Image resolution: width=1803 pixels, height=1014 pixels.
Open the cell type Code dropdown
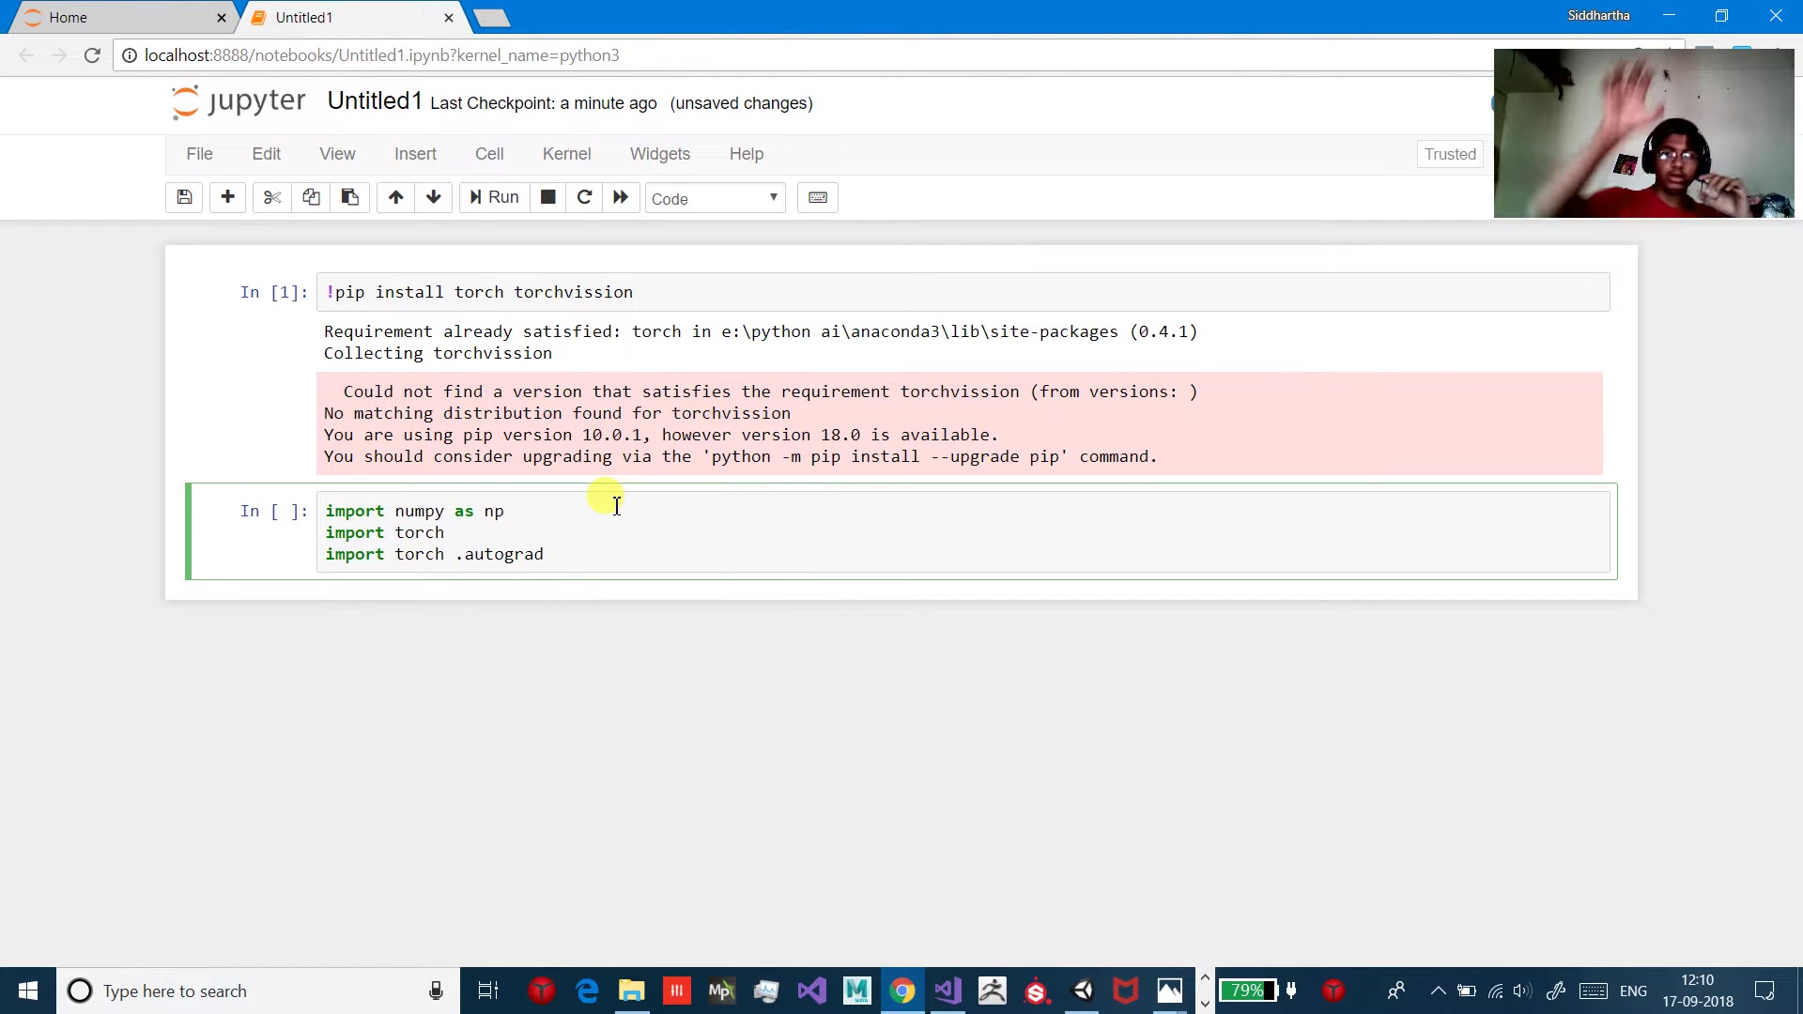point(715,198)
